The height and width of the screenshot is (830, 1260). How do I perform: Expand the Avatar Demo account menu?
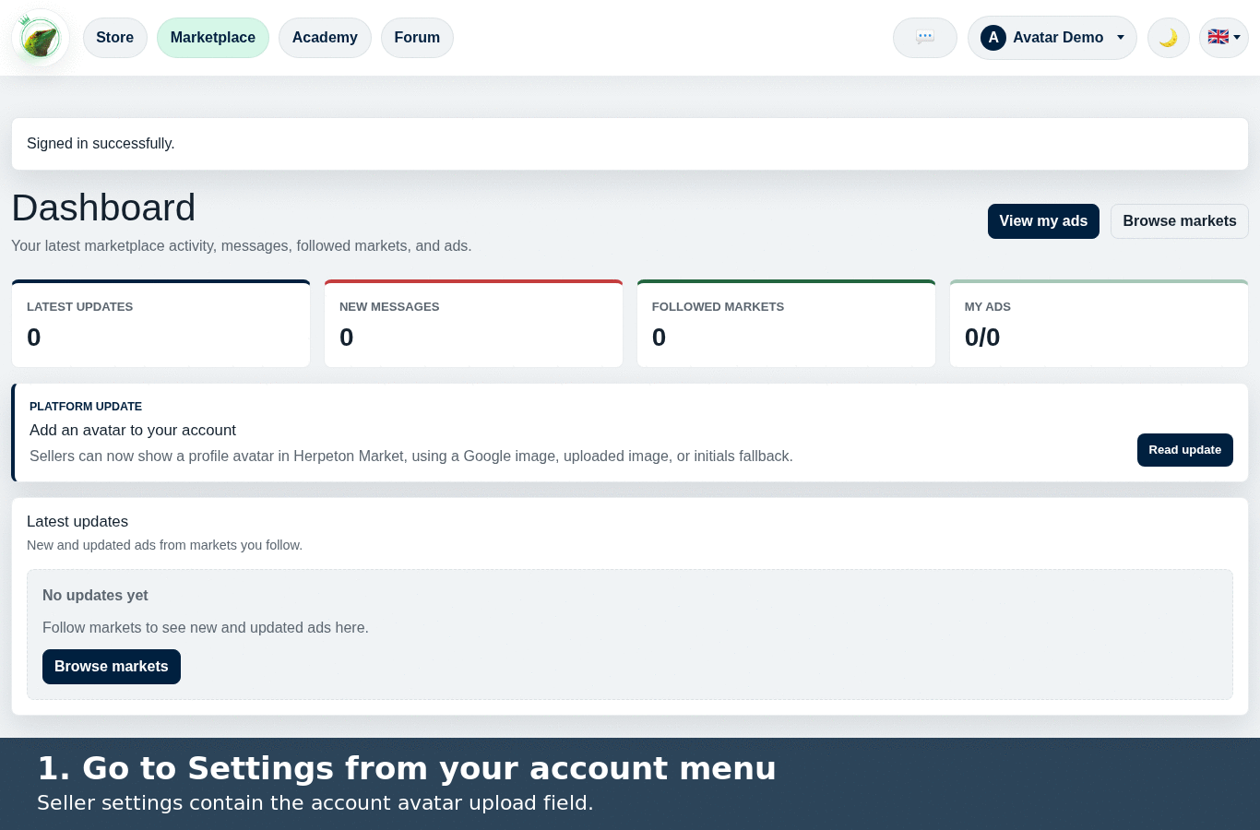point(1052,38)
